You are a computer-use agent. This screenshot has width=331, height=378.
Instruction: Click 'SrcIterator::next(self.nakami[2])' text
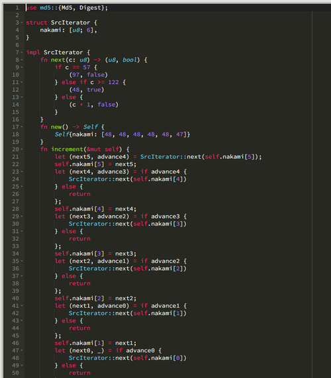pos(128,269)
